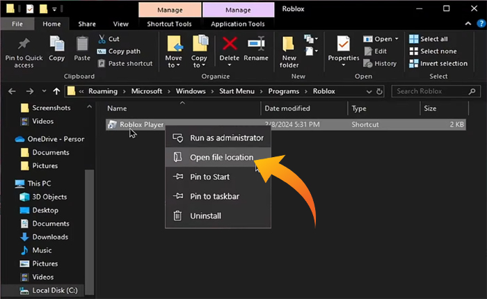
Task: Sort by the Type column header
Action: pos(384,108)
